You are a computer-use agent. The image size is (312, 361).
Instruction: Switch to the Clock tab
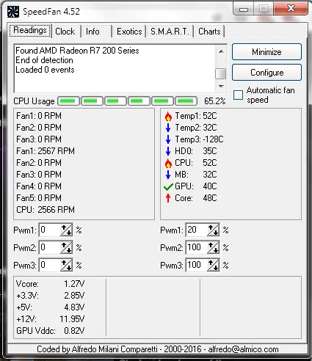[65, 32]
